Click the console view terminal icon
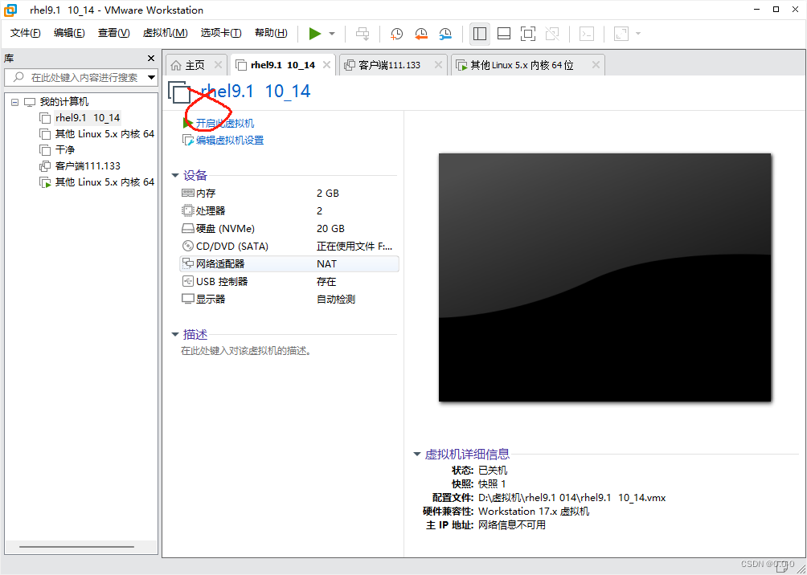 tap(587, 34)
